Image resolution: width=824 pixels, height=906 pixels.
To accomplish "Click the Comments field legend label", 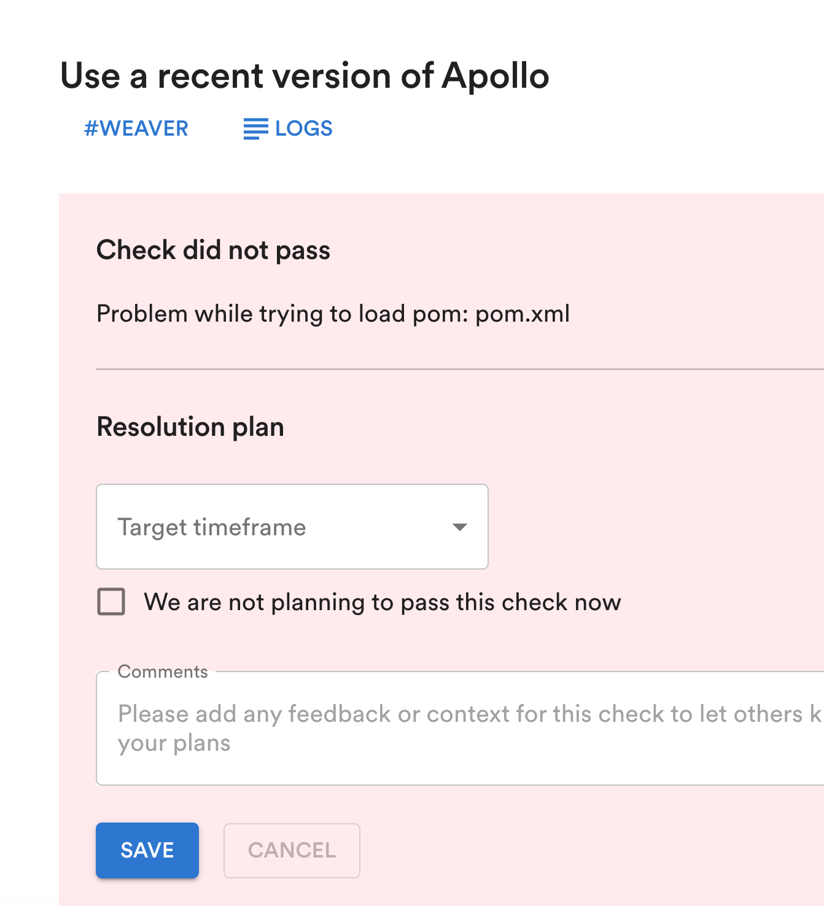I will tap(163, 672).
